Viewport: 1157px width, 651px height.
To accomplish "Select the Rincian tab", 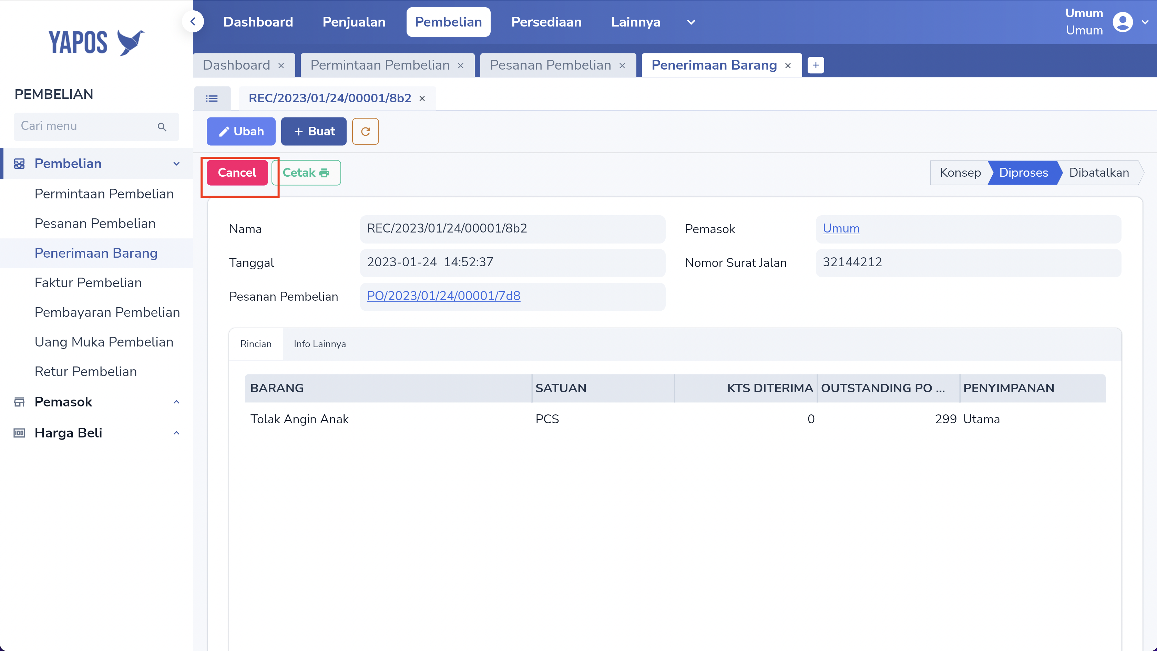I will [256, 344].
